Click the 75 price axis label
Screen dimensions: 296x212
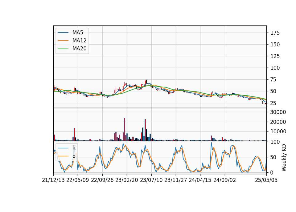coord(273,80)
